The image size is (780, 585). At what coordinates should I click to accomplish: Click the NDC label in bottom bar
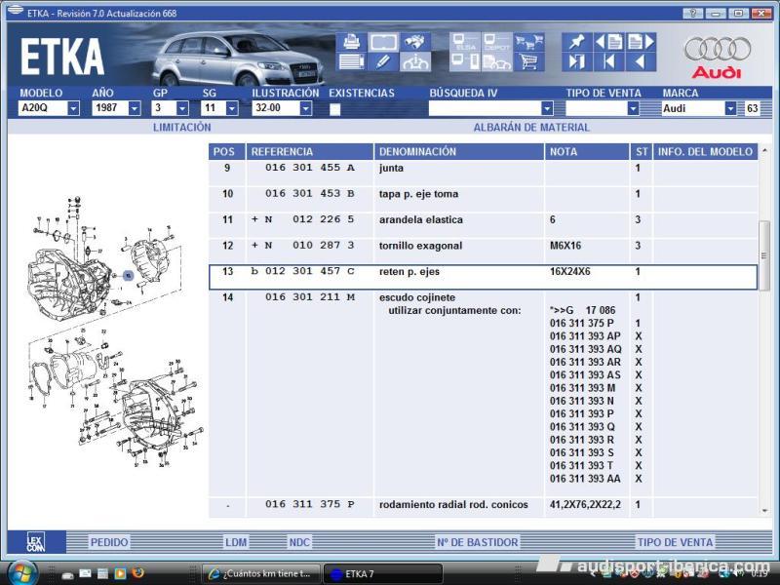299,542
